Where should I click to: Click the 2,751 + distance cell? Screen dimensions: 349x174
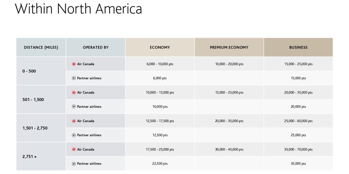30,157
